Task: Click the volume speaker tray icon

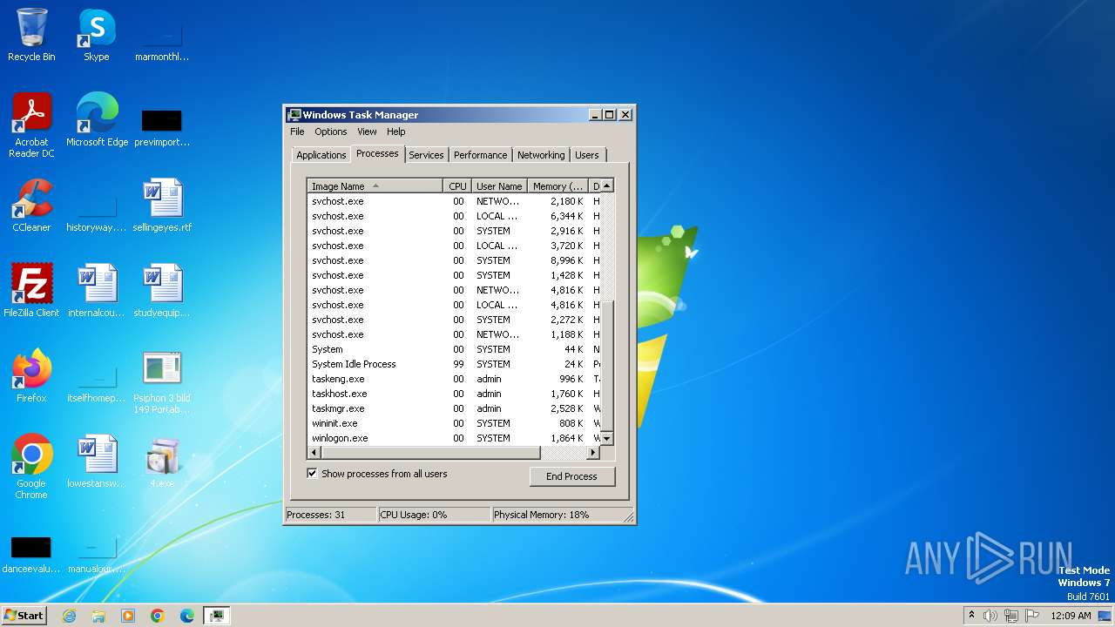Action: [990, 616]
